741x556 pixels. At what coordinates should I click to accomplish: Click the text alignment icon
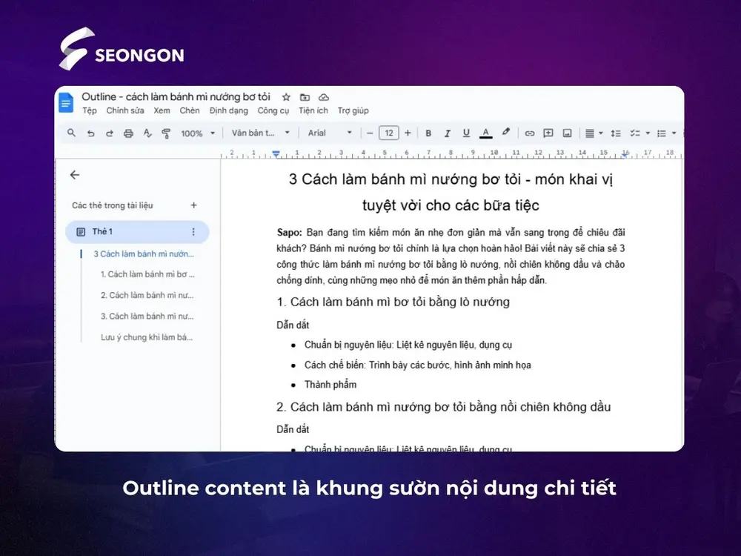coord(589,133)
